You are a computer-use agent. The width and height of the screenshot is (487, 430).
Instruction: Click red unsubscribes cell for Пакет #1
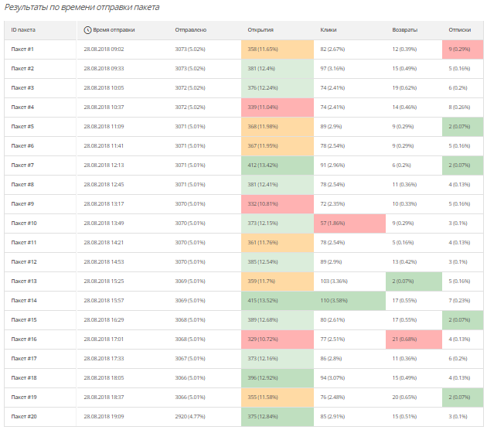(462, 49)
